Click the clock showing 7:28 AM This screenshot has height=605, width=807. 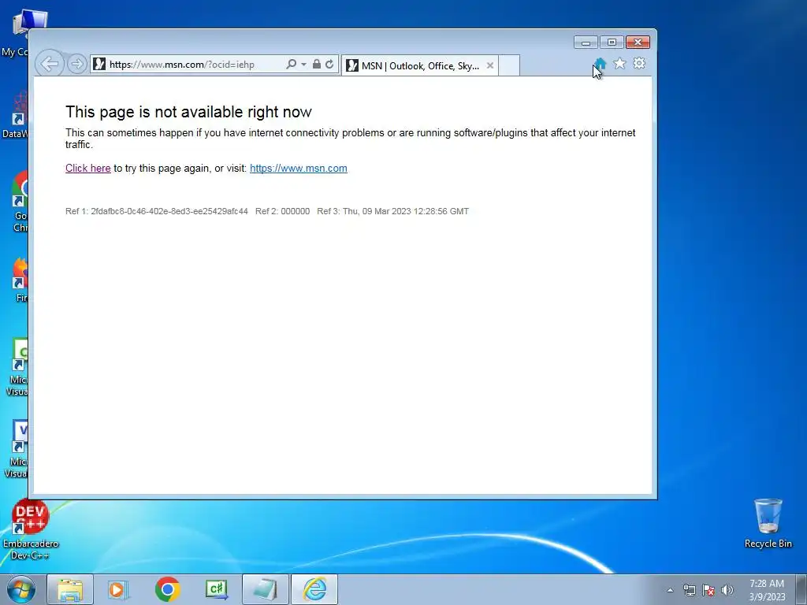(767, 590)
